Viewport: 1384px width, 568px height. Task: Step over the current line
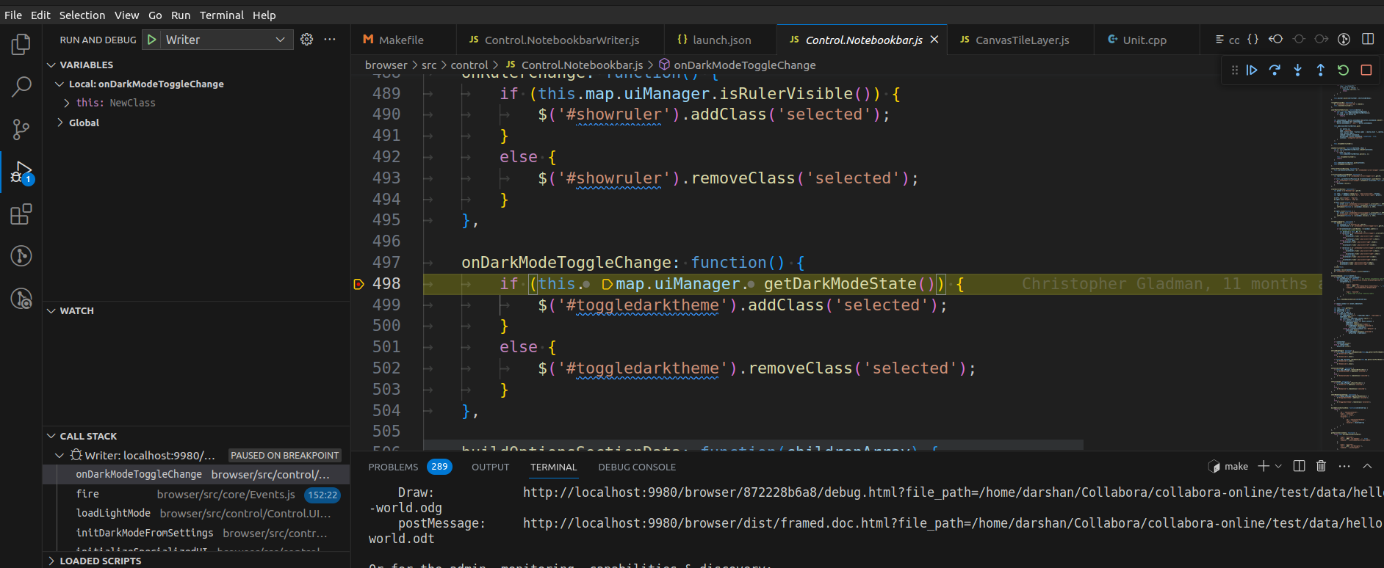click(x=1275, y=70)
